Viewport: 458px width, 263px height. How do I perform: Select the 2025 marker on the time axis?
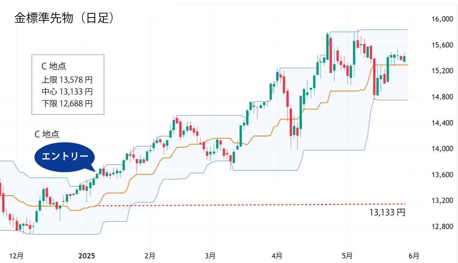point(87,256)
